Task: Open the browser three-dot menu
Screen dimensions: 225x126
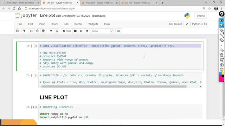Action: [x=221, y=8]
